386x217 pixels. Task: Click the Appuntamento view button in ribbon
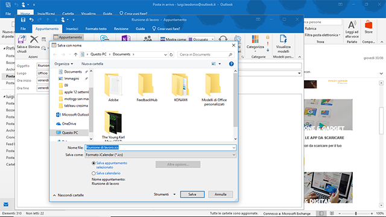click(x=68, y=37)
